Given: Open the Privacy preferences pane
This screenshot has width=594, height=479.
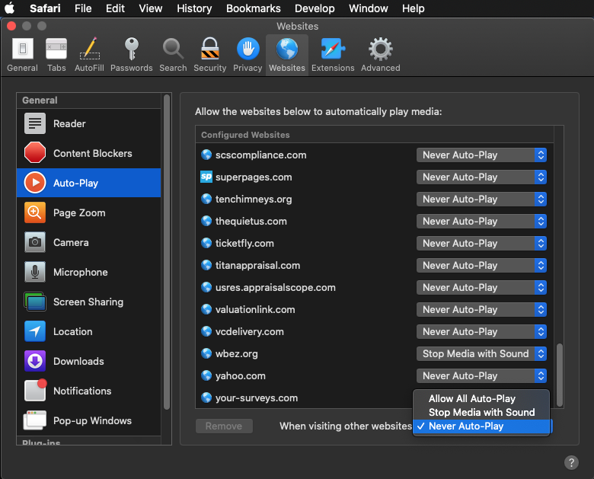Looking at the screenshot, I should click(x=247, y=55).
